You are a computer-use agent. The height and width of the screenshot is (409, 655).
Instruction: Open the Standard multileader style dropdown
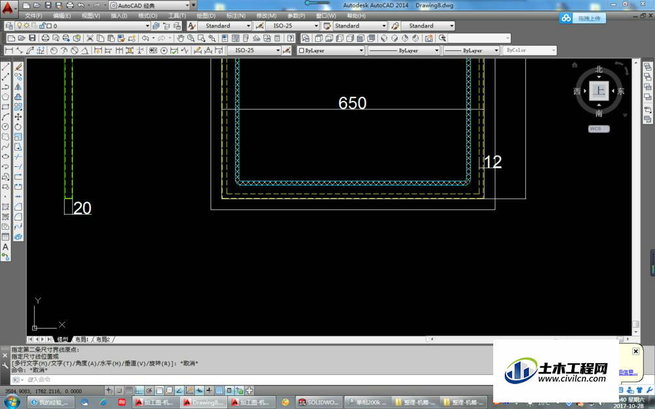click(x=427, y=26)
